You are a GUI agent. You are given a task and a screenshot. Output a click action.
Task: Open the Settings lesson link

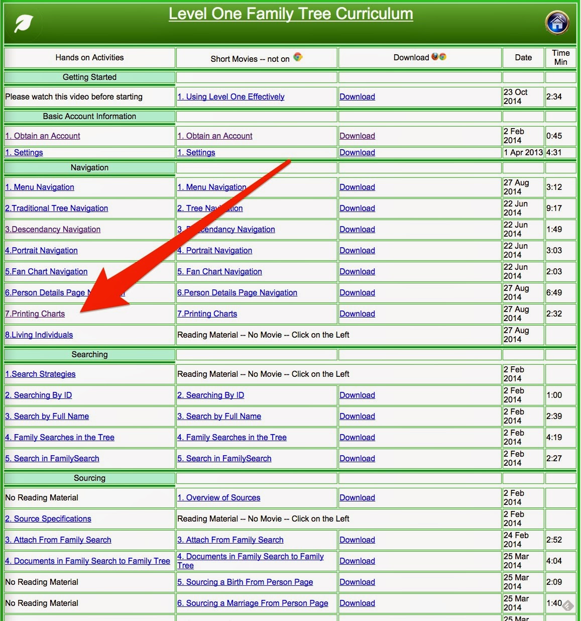click(x=24, y=152)
